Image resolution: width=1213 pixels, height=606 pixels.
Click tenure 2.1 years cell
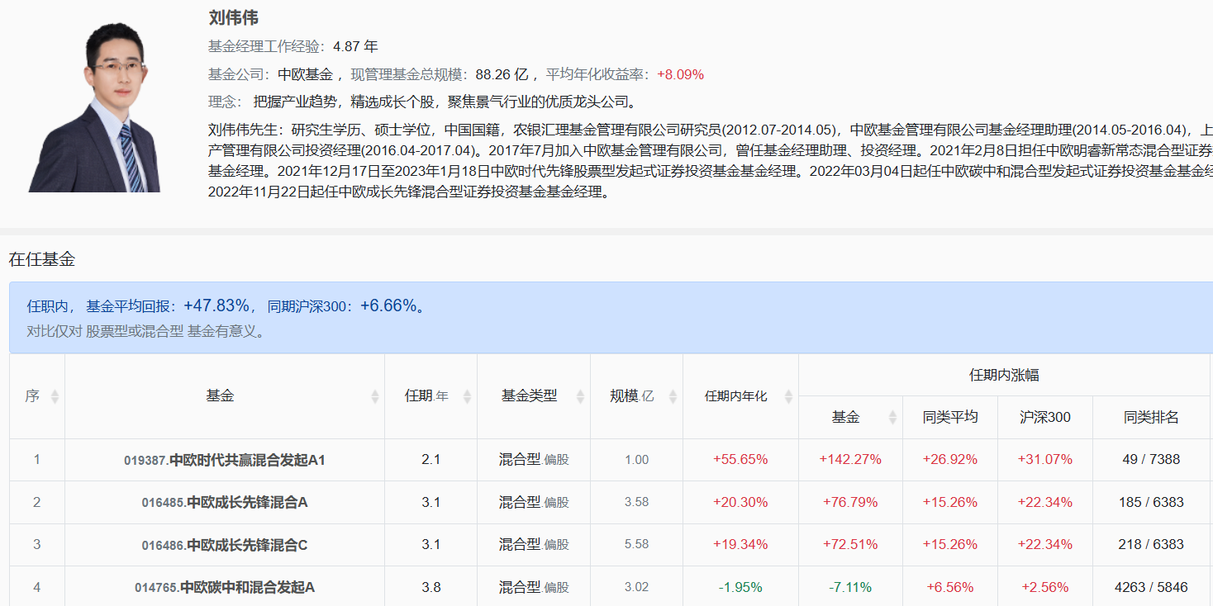[x=430, y=460]
